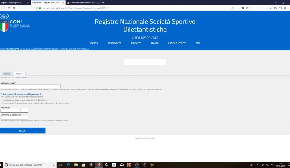
Task: Click 'Criteri minimi di sicurezza della password' heading
Action: point(21,94)
